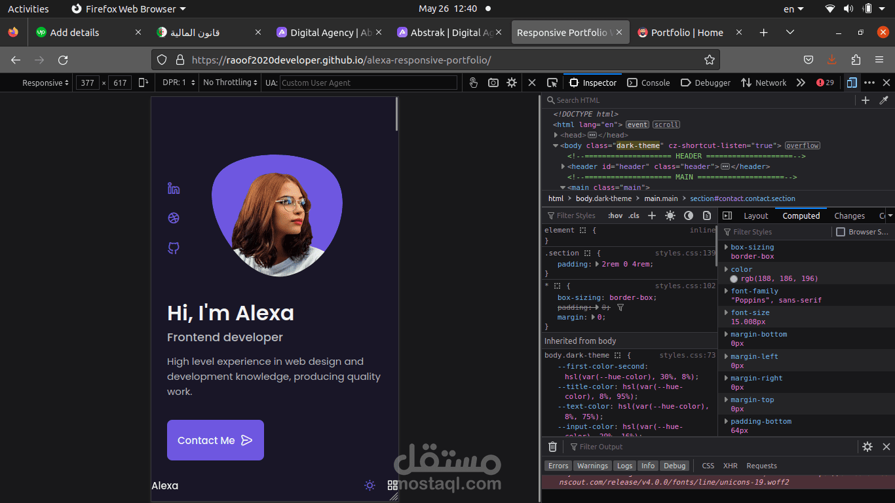The width and height of the screenshot is (895, 503).
Task: Toggle the Logs console filter
Action: [x=625, y=466]
